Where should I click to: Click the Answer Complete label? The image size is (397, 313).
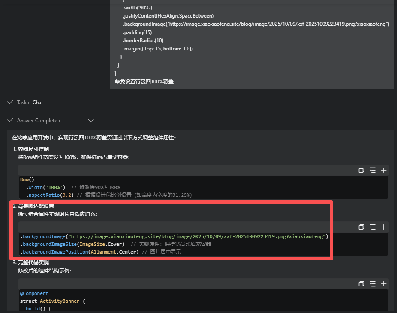[39, 121]
